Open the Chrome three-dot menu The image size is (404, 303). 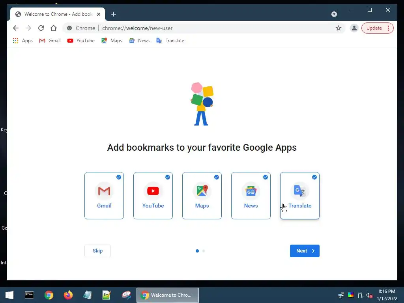click(388, 28)
